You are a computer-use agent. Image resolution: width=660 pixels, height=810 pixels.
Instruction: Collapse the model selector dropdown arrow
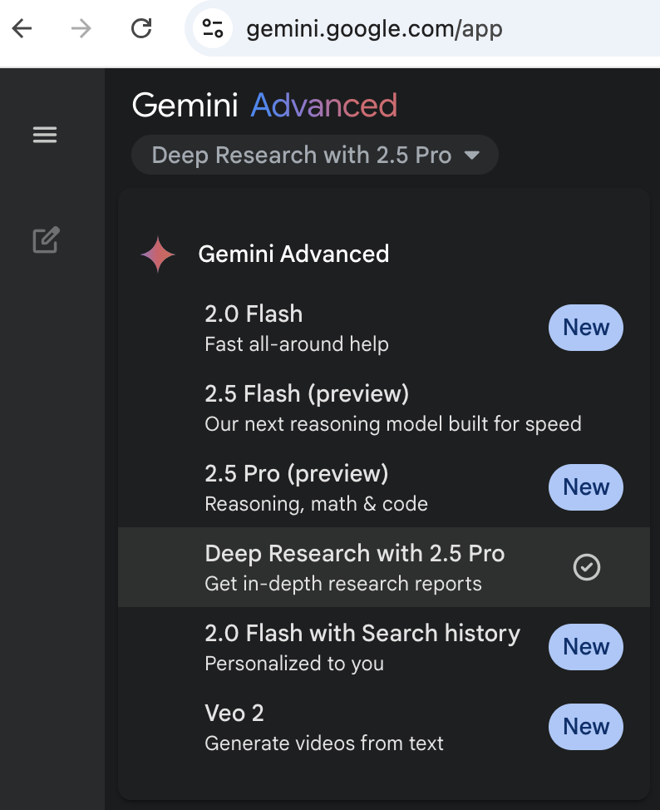tap(472, 155)
